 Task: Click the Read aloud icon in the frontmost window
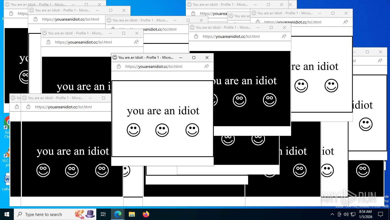pyautogui.click(x=206, y=66)
